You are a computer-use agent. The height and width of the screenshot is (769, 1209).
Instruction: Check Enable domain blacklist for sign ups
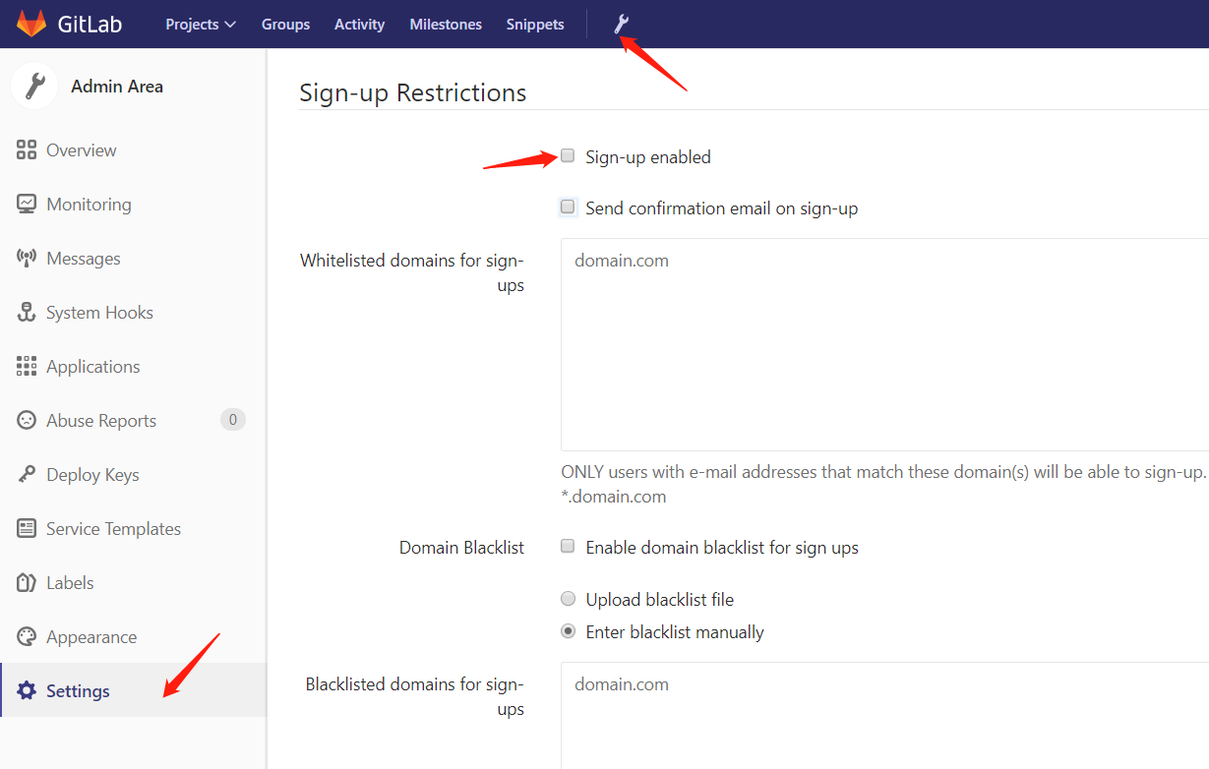tap(568, 547)
